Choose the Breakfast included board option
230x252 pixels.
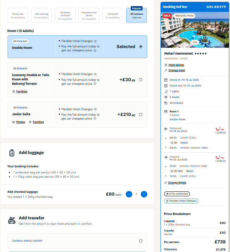coord(65,15)
